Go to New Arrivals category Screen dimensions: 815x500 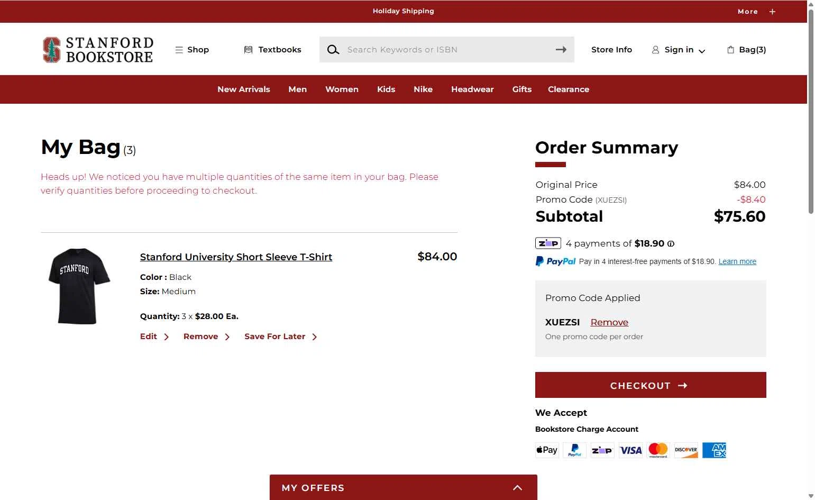pyautogui.click(x=244, y=89)
